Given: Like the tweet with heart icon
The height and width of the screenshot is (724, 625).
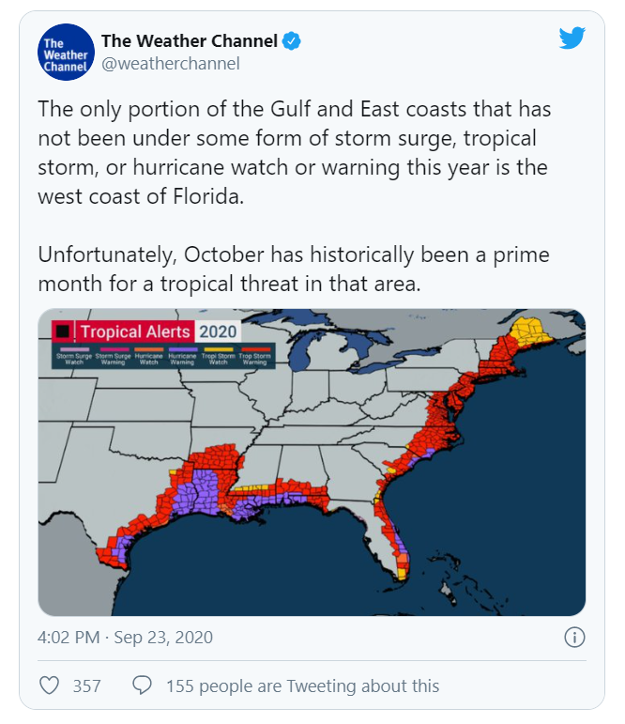Looking at the screenshot, I should pos(50,685).
